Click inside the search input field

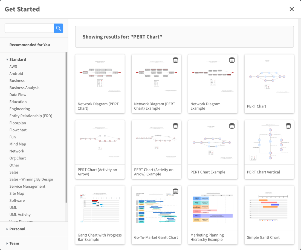(29, 28)
